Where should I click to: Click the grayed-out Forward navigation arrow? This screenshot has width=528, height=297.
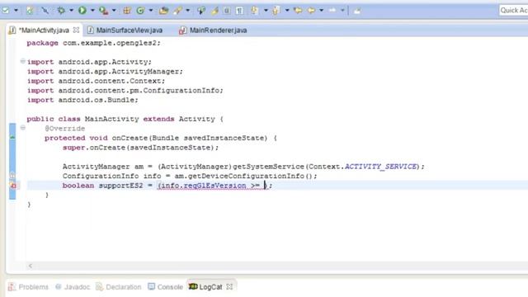click(332, 11)
